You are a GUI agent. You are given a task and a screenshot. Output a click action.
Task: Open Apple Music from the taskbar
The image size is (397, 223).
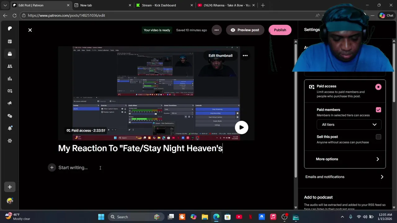(x=273, y=217)
